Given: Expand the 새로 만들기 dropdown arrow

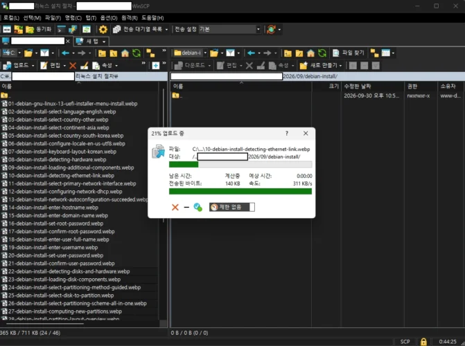Looking at the screenshot, I should pyautogui.click(x=340, y=66).
